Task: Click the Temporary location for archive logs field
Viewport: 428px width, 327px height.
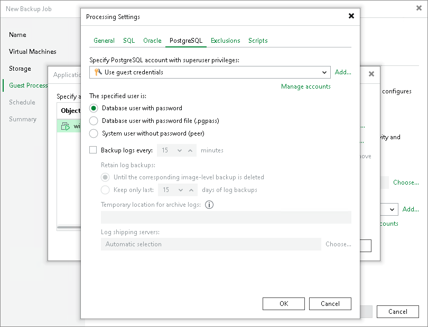Action: coord(226,217)
